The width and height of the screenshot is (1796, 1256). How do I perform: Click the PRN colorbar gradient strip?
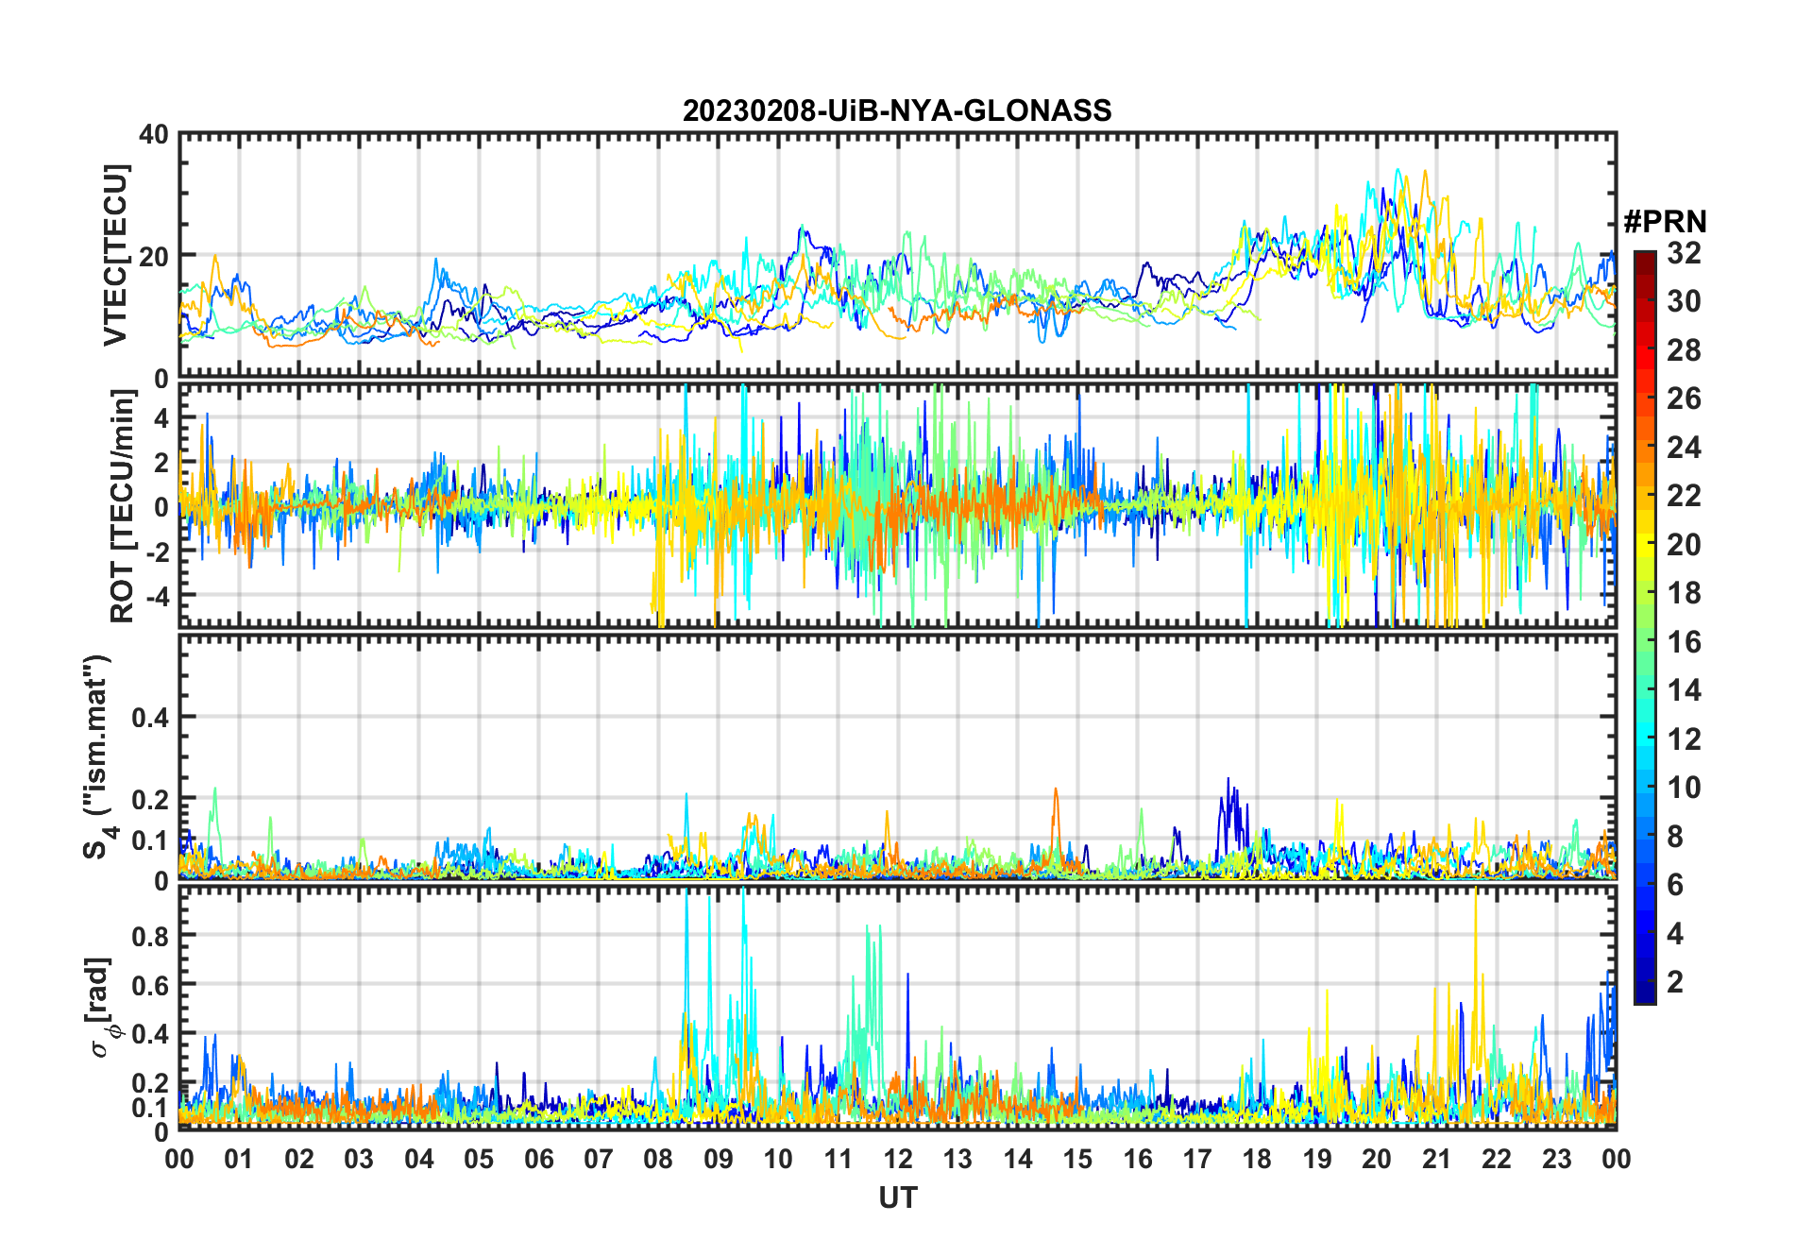pos(1644,627)
